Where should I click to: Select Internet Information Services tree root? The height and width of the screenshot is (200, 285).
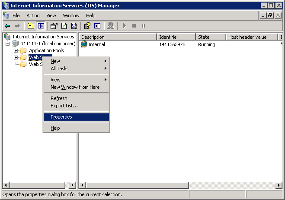(x=43, y=37)
